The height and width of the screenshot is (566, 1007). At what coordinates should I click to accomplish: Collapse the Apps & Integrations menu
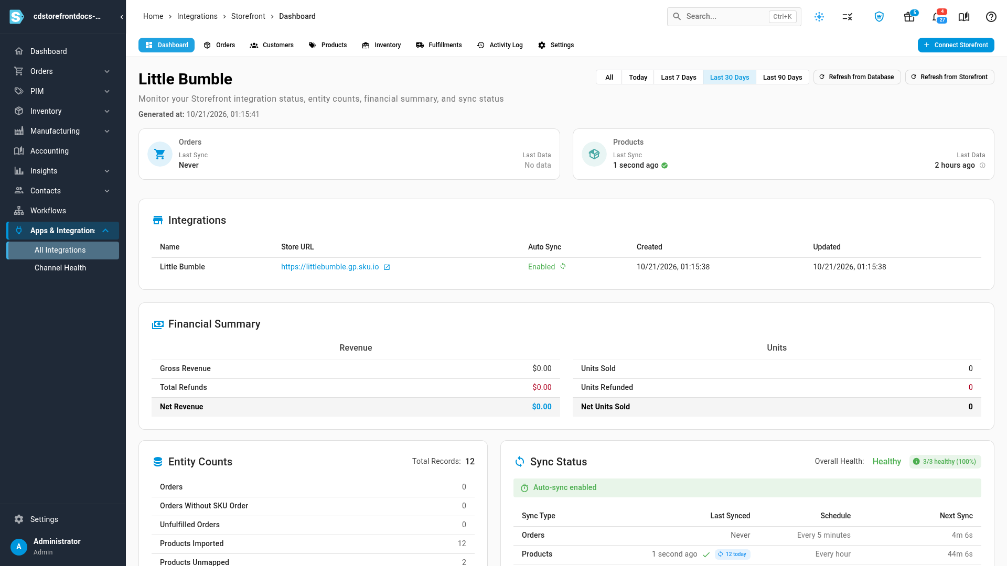[x=63, y=231]
